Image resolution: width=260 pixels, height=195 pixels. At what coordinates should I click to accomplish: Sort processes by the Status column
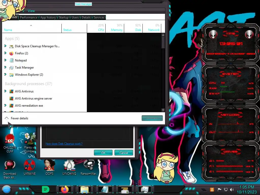pyautogui.click(x=74, y=28)
